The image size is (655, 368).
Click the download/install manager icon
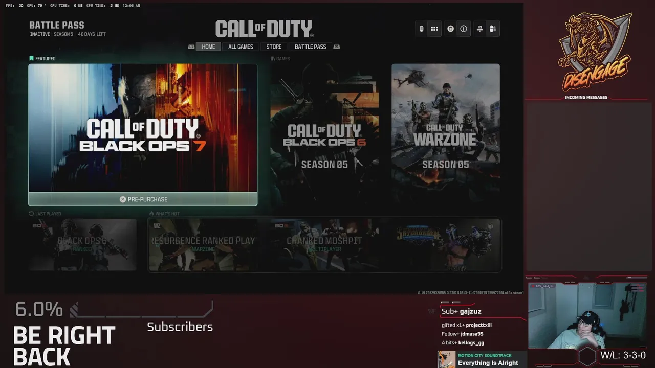(x=479, y=29)
